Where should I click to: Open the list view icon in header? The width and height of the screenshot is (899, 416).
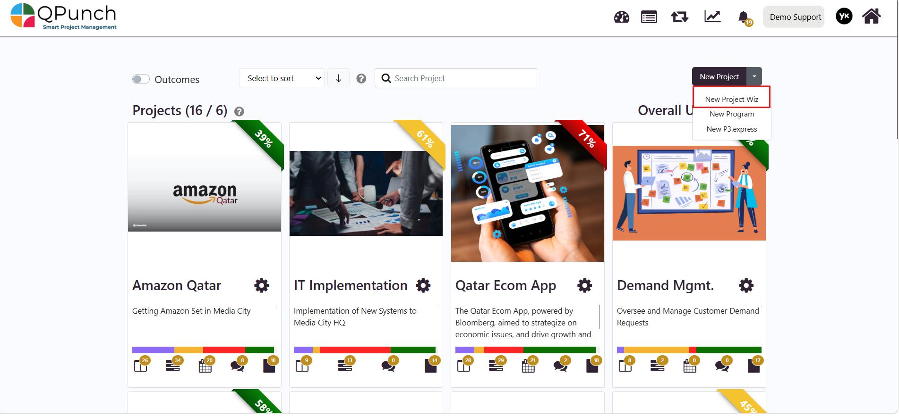649,17
